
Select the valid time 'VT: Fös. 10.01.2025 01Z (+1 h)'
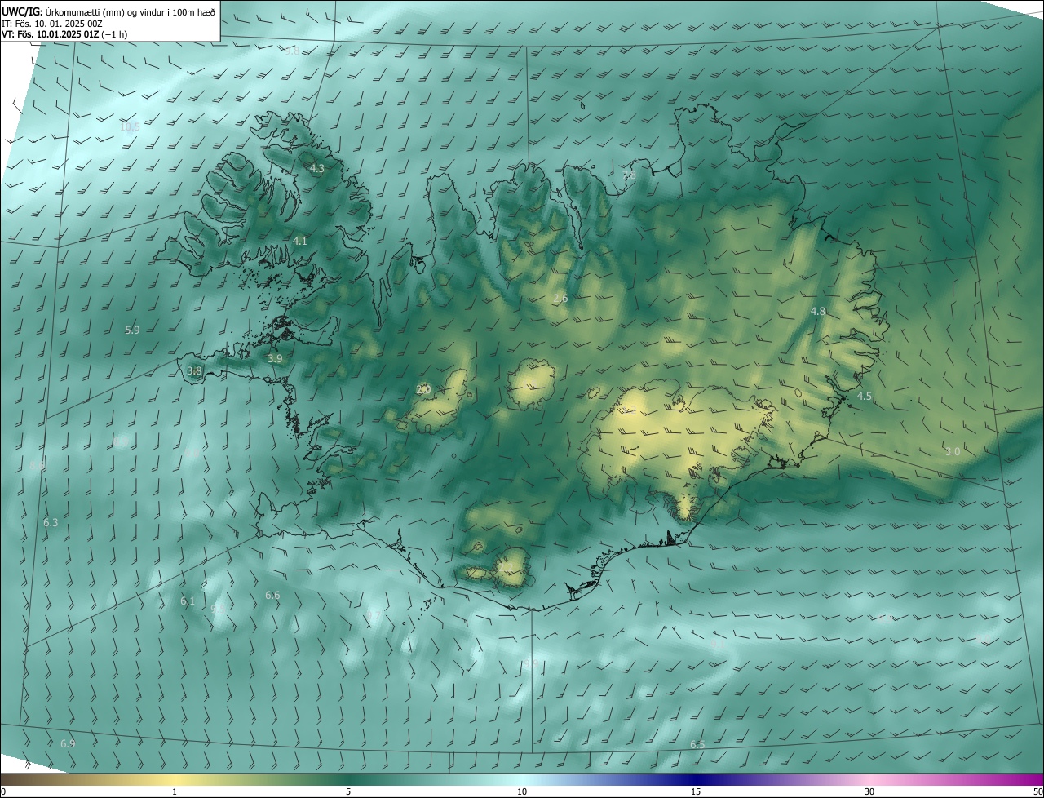[64, 34]
